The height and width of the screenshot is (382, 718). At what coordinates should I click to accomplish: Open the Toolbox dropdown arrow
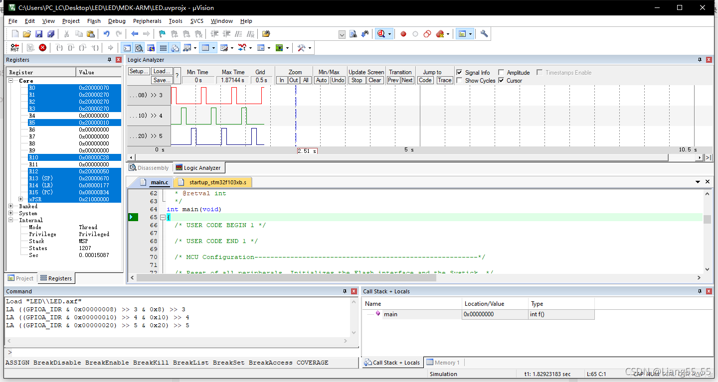point(310,48)
